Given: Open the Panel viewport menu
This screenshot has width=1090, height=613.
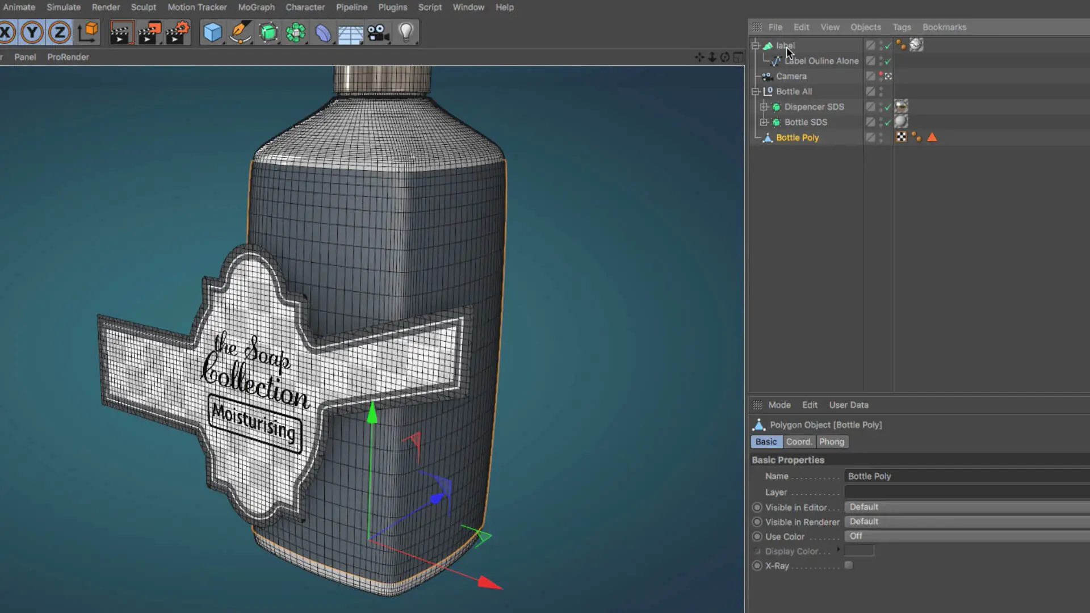Looking at the screenshot, I should pos(25,57).
